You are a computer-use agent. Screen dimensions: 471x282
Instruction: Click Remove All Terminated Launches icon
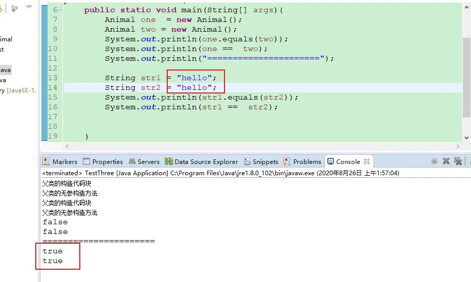click(x=458, y=161)
